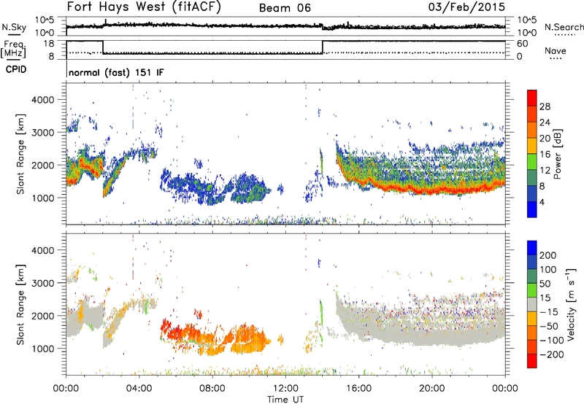Click the red top segment of power colorbar
The image size is (584, 404).
point(532,98)
